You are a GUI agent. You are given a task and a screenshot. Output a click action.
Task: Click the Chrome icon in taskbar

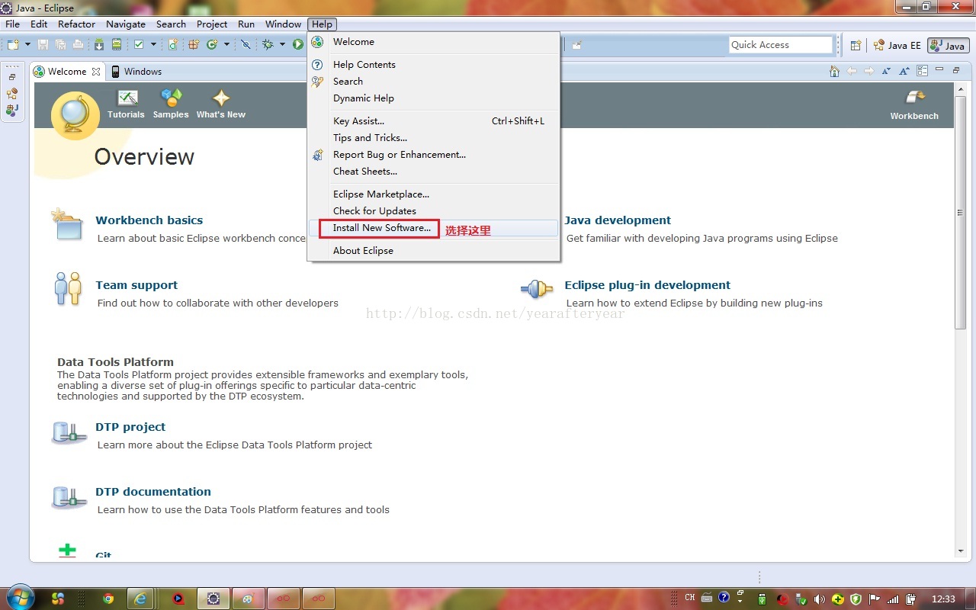[108, 599]
